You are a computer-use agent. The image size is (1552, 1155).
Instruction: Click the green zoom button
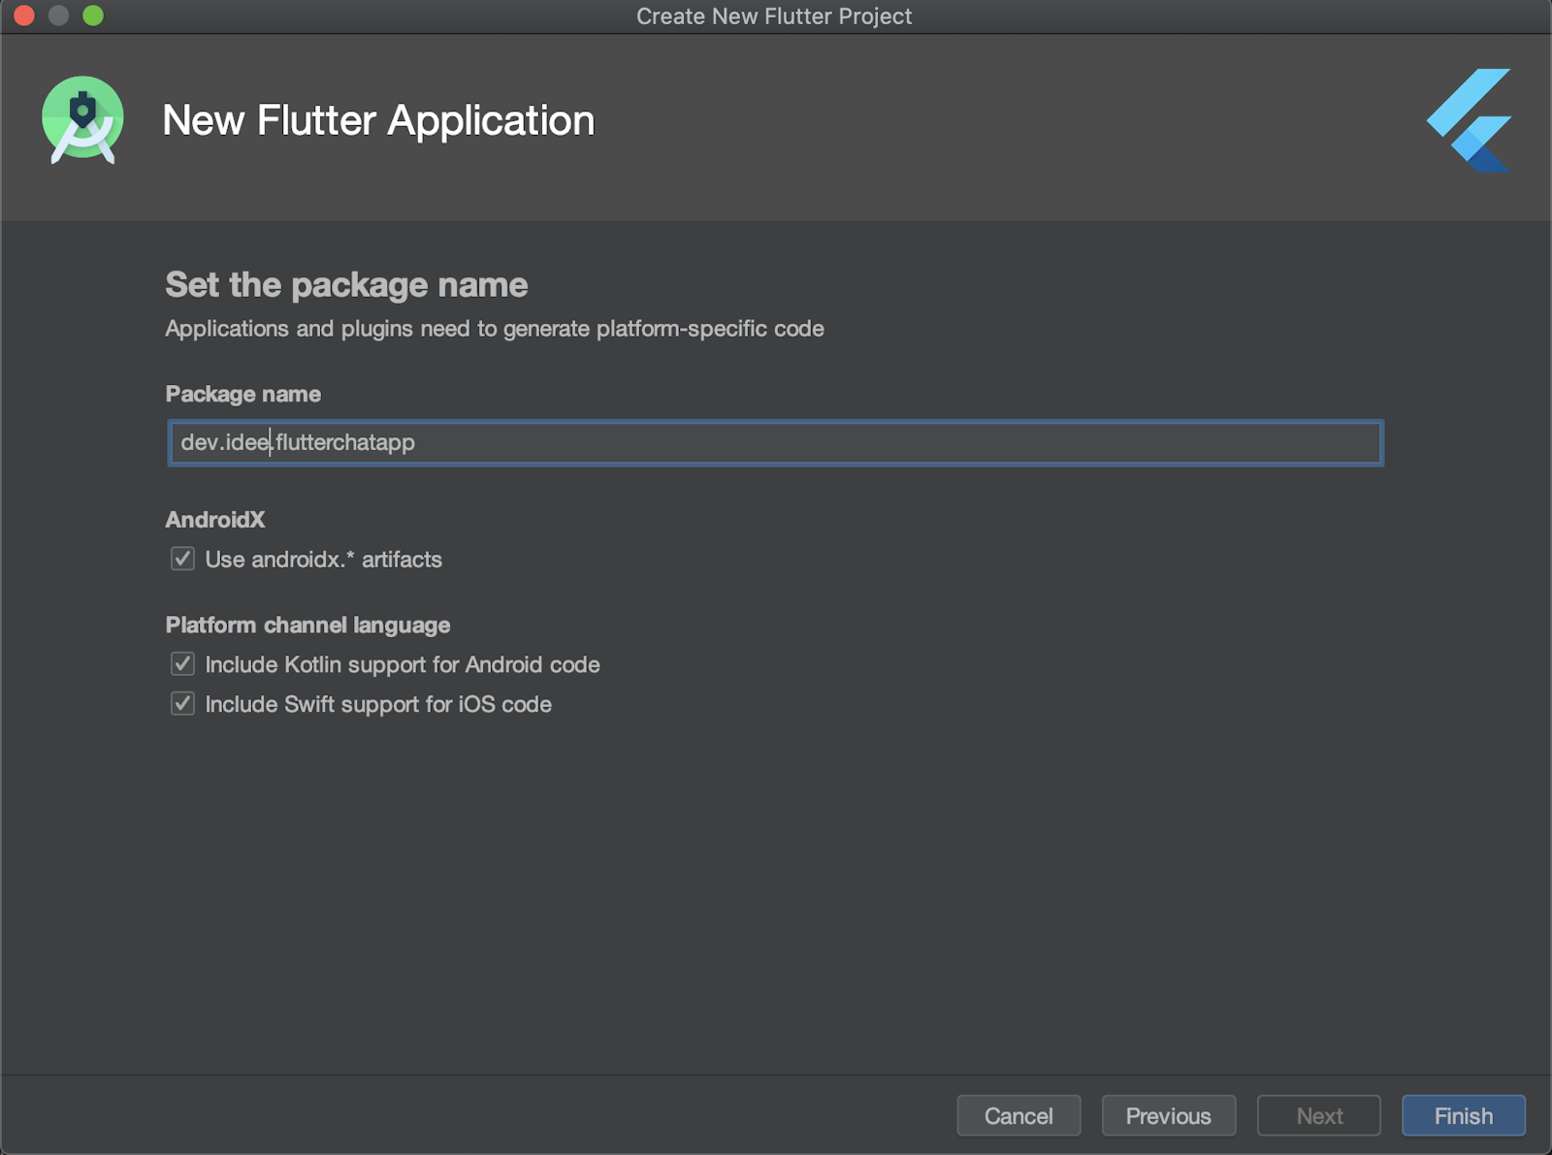92,16
